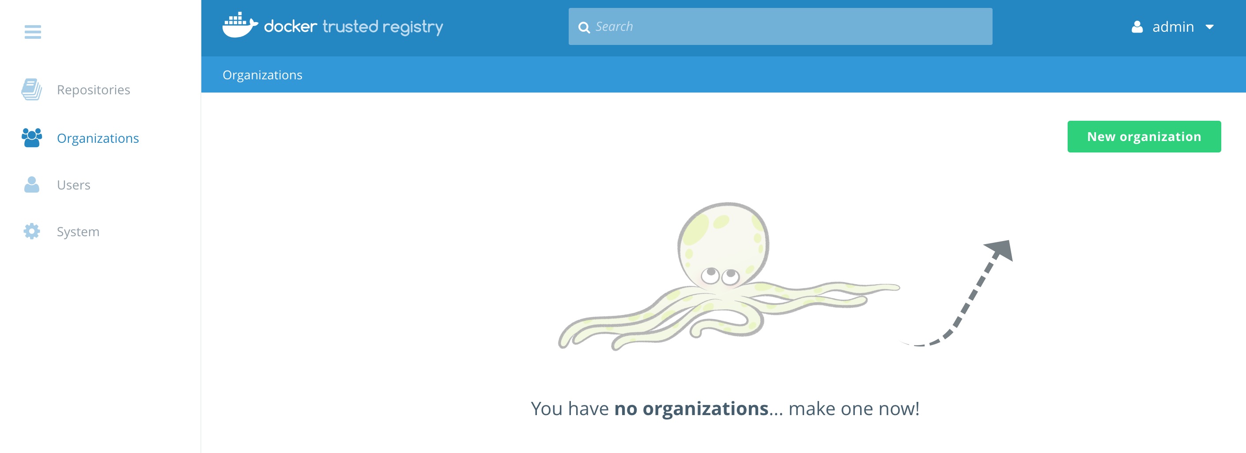Click the docker trusted registry title

pyautogui.click(x=353, y=26)
